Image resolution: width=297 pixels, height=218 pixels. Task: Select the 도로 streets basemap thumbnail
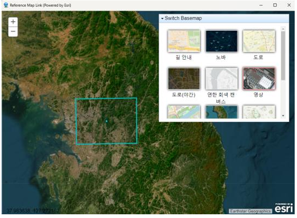(x=259, y=41)
